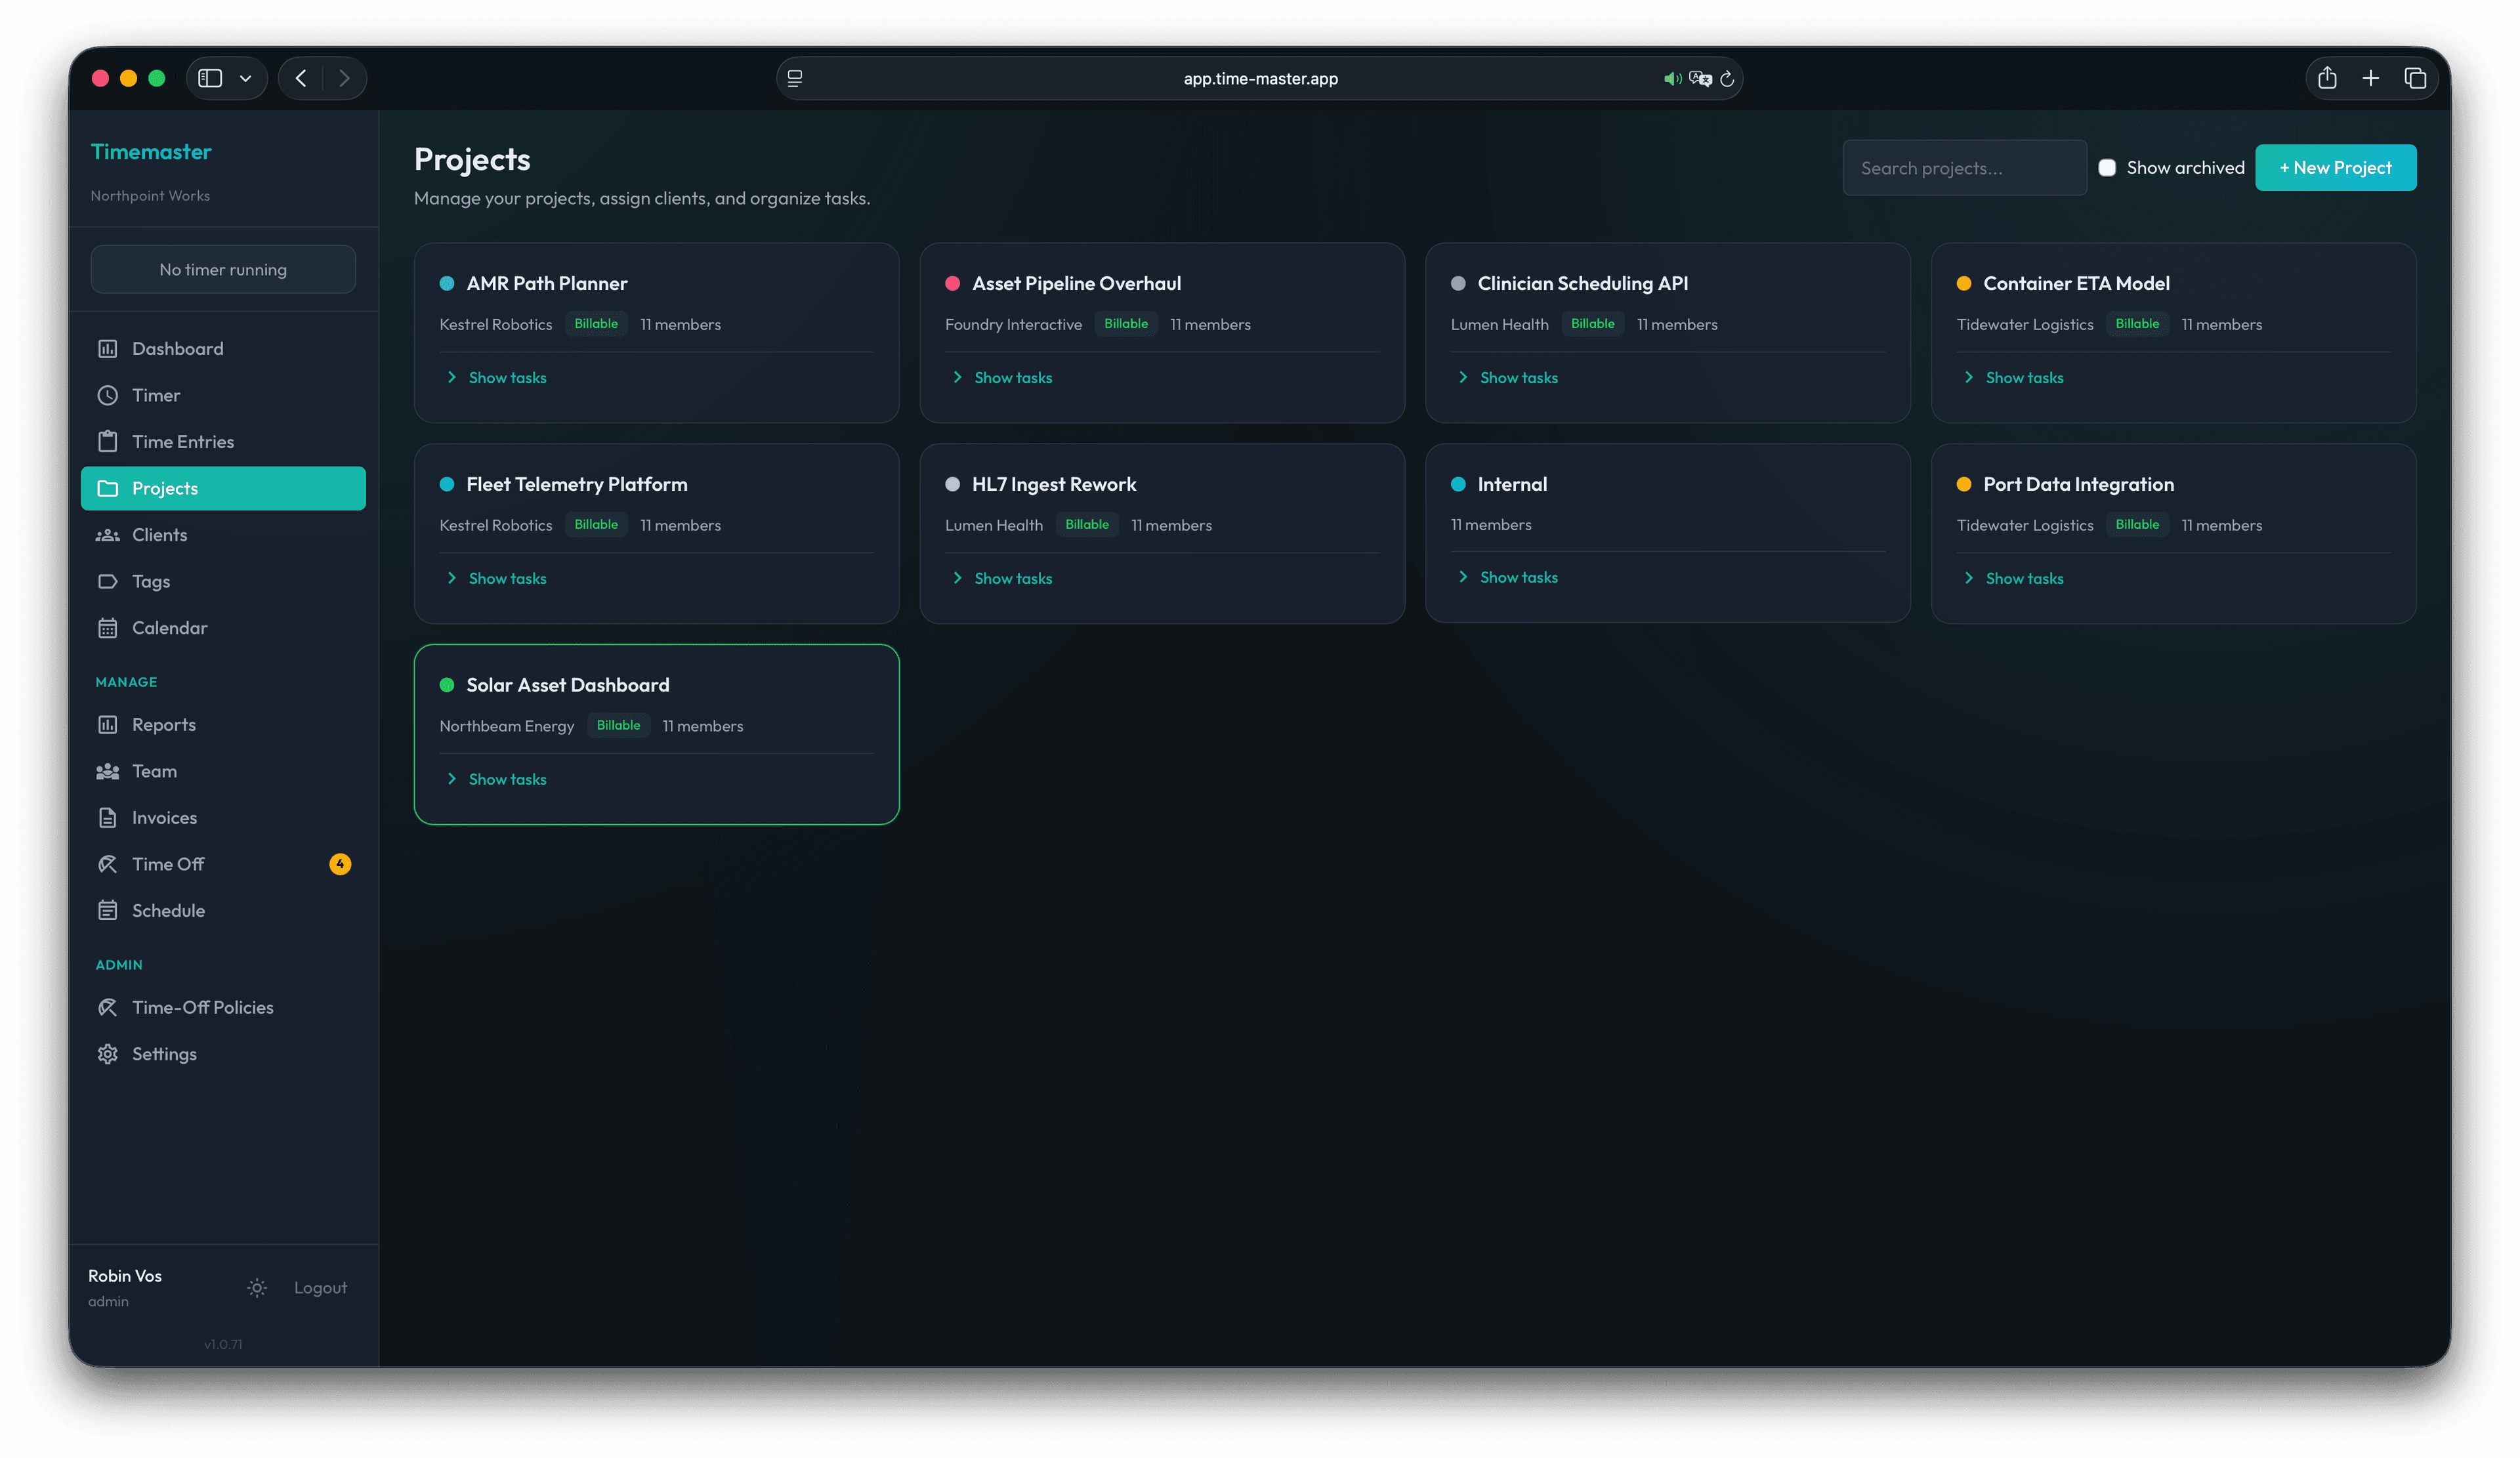Expand Show tasks for Clinician Scheduling API

(1509, 378)
